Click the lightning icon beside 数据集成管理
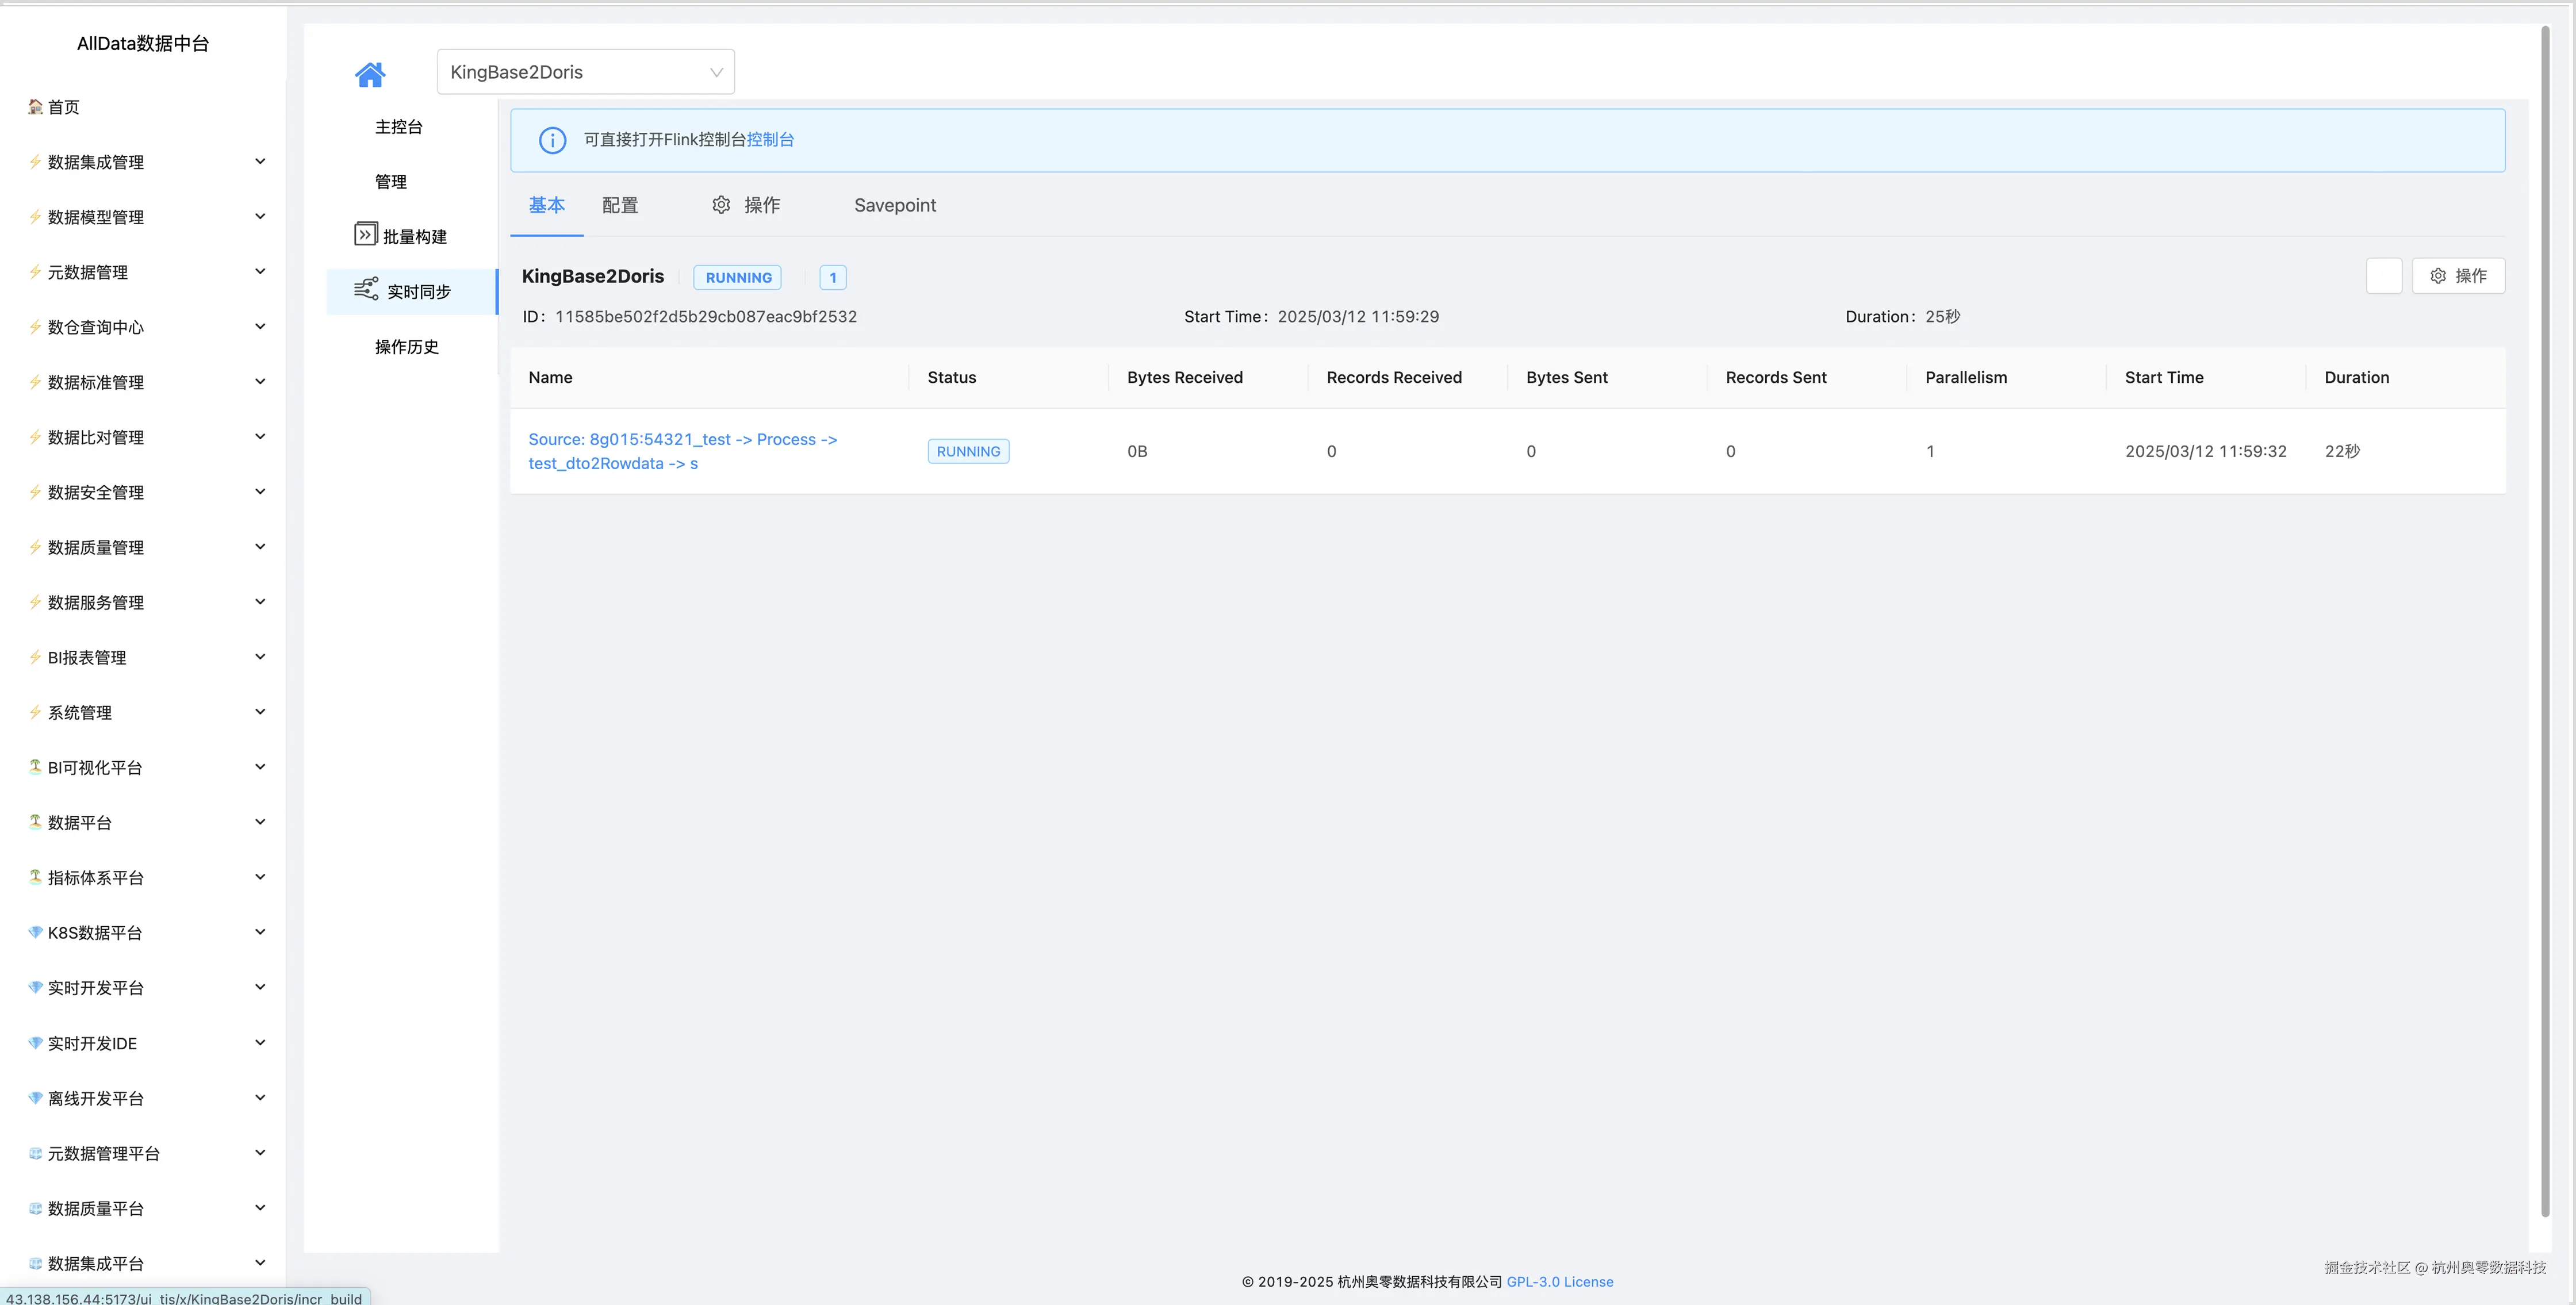Image resolution: width=2576 pixels, height=1305 pixels. [x=35, y=162]
